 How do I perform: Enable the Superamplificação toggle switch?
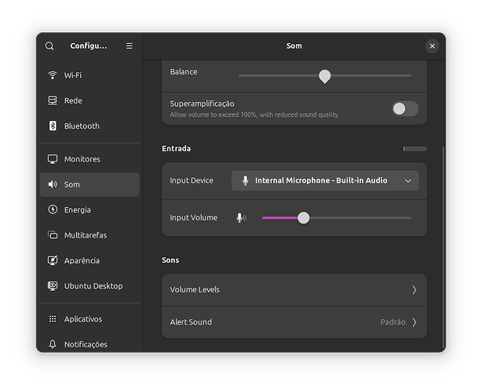405,109
